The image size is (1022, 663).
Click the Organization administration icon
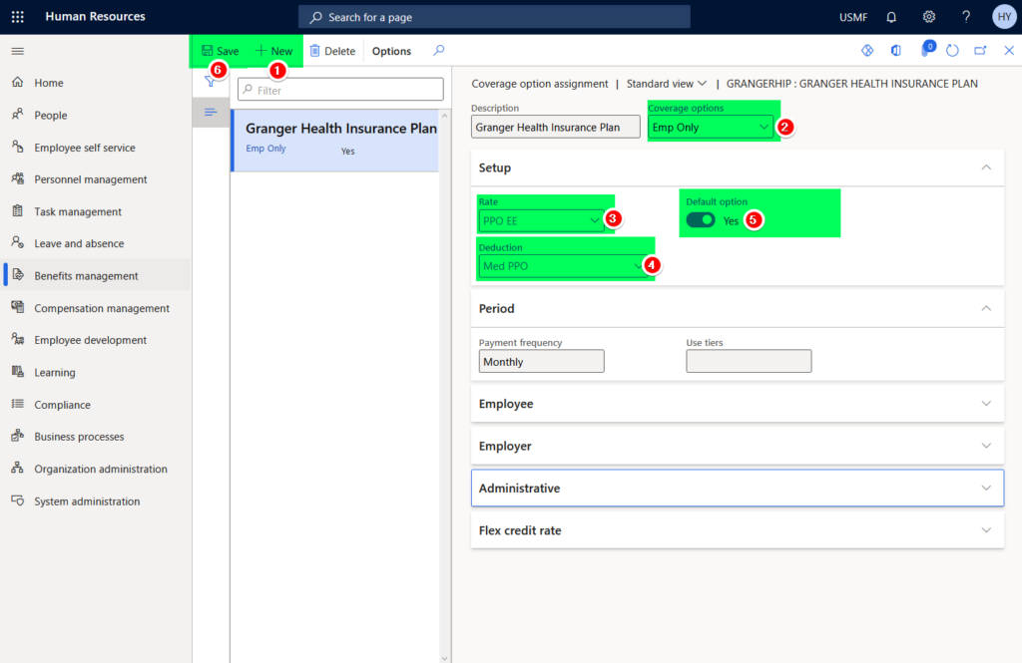point(18,469)
